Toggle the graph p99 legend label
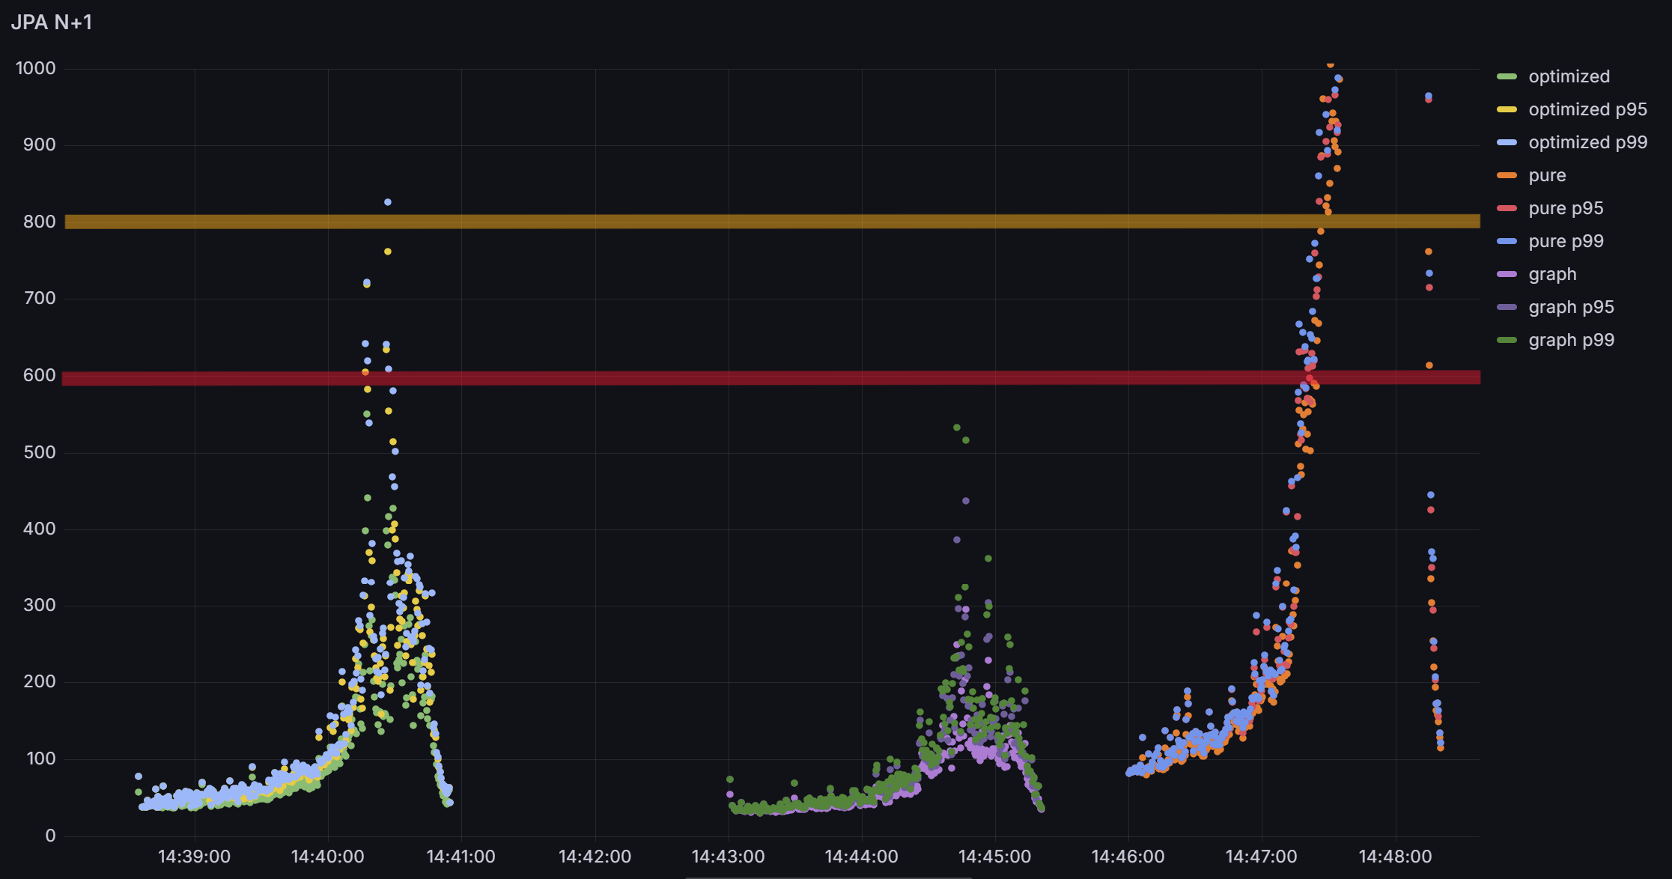The width and height of the screenshot is (1672, 879). (1571, 340)
